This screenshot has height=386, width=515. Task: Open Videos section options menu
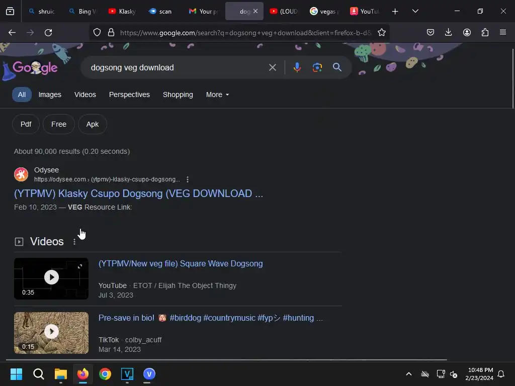pyautogui.click(x=74, y=242)
